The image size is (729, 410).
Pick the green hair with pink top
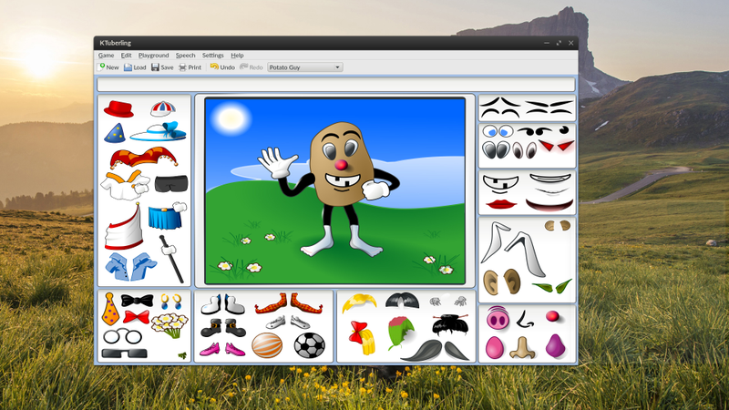pyautogui.click(x=401, y=333)
